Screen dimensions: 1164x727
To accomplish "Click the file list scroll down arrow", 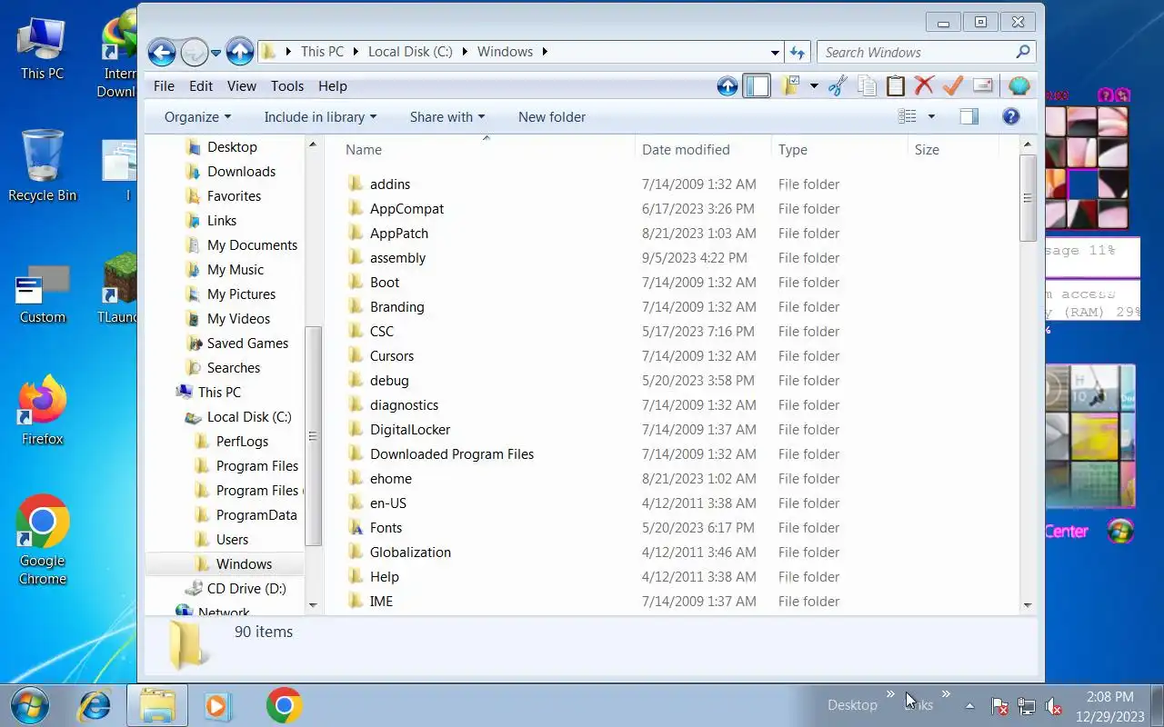I will point(1028,605).
